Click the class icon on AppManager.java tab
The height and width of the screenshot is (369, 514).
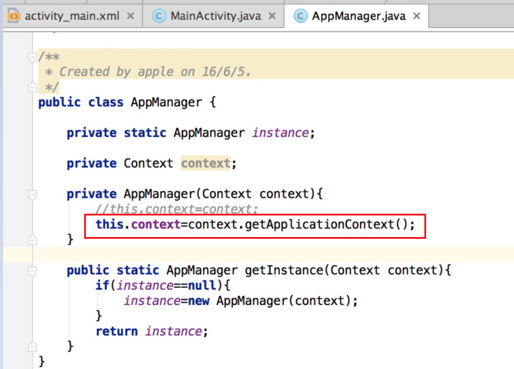pos(300,16)
